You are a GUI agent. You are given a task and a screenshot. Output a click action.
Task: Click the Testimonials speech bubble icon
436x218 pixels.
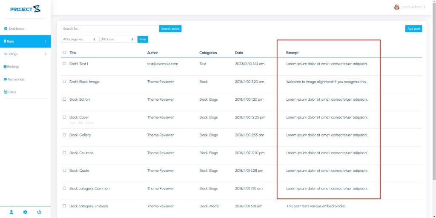(x=5, y=79)
